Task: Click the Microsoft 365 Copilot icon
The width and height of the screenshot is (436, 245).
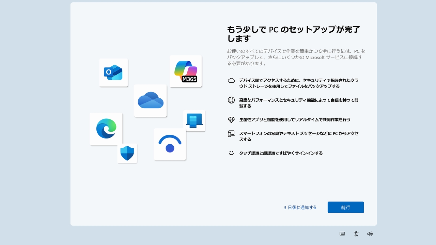Action: coord(186,71)
